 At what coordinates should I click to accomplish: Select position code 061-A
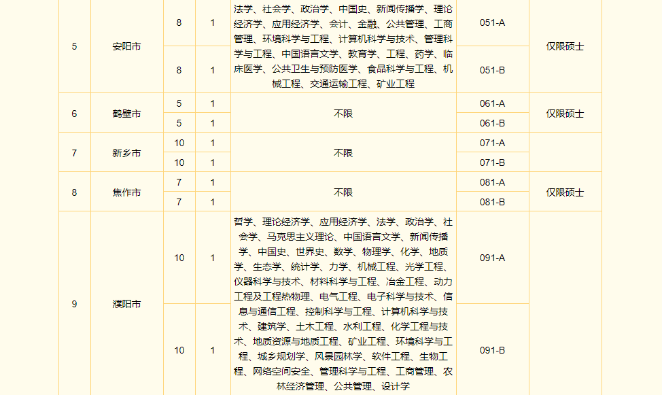[492, 103]
